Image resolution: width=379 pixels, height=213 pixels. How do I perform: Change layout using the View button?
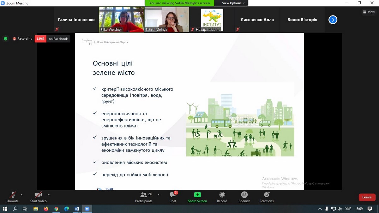(369, 12)
